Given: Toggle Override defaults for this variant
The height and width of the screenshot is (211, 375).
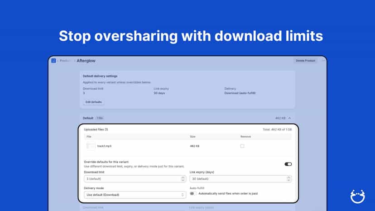Looking at the screenshot, I should [x=288, y=164].
